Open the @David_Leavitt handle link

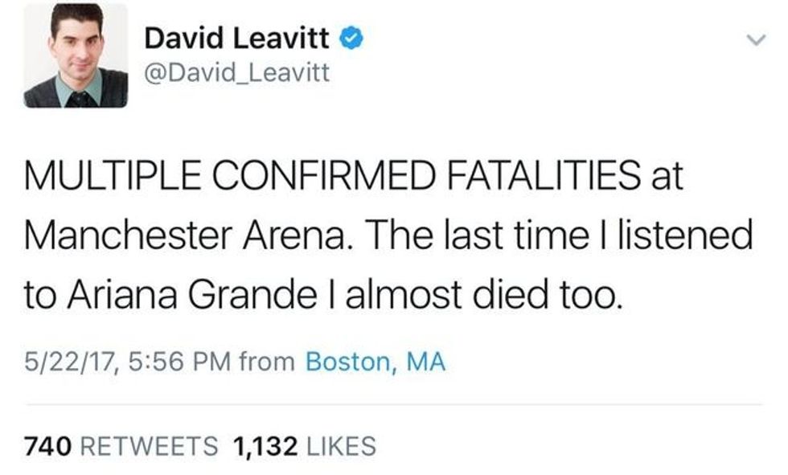click(x=237, y=75)
